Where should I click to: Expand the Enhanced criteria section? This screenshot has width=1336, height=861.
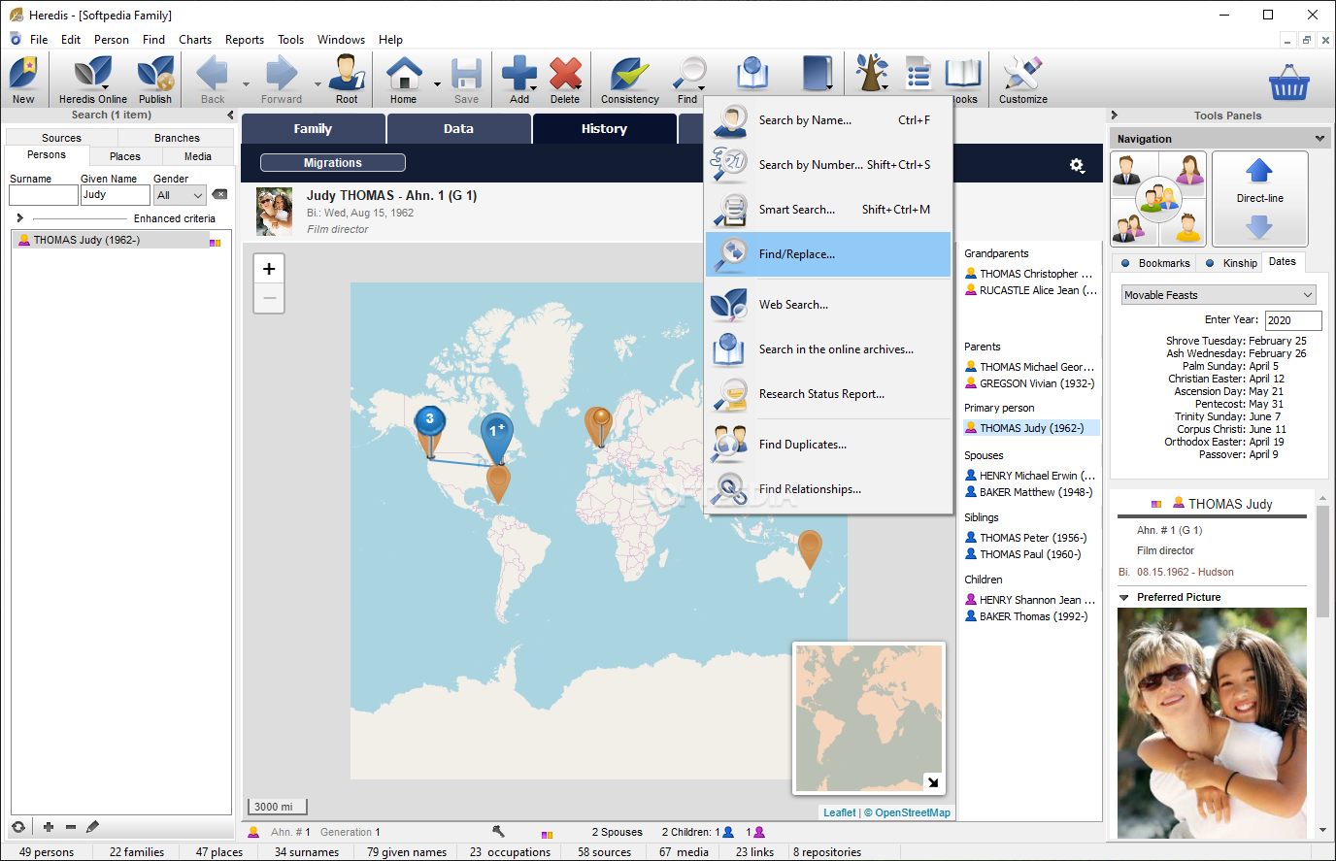coord(20,218)
